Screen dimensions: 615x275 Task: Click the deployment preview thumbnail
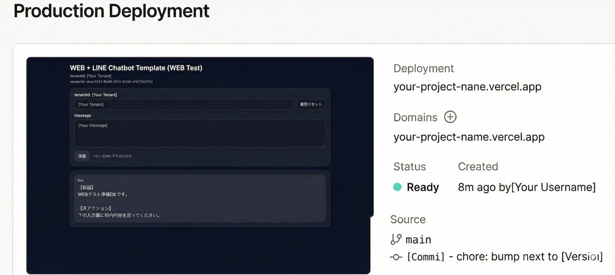(200, 165)
